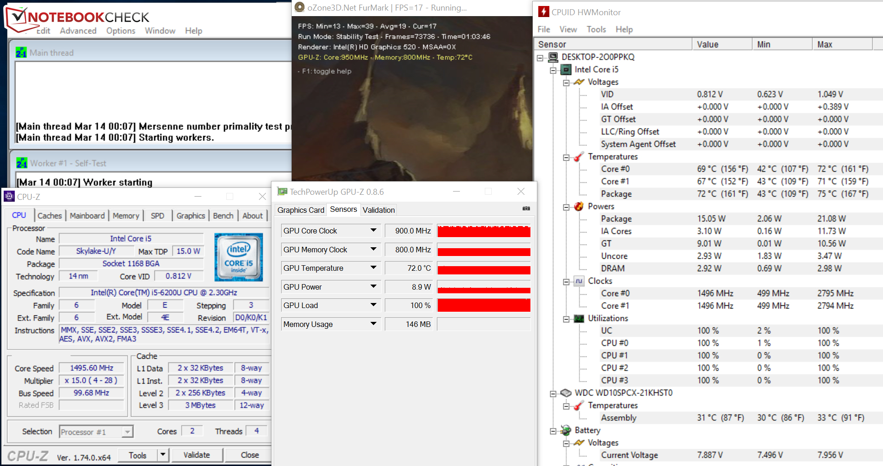Collapse the Intel Core i5 node in HWMonitor
Image resolution: width=883 pixels, height=466 pixels.
tap(553, 70)
